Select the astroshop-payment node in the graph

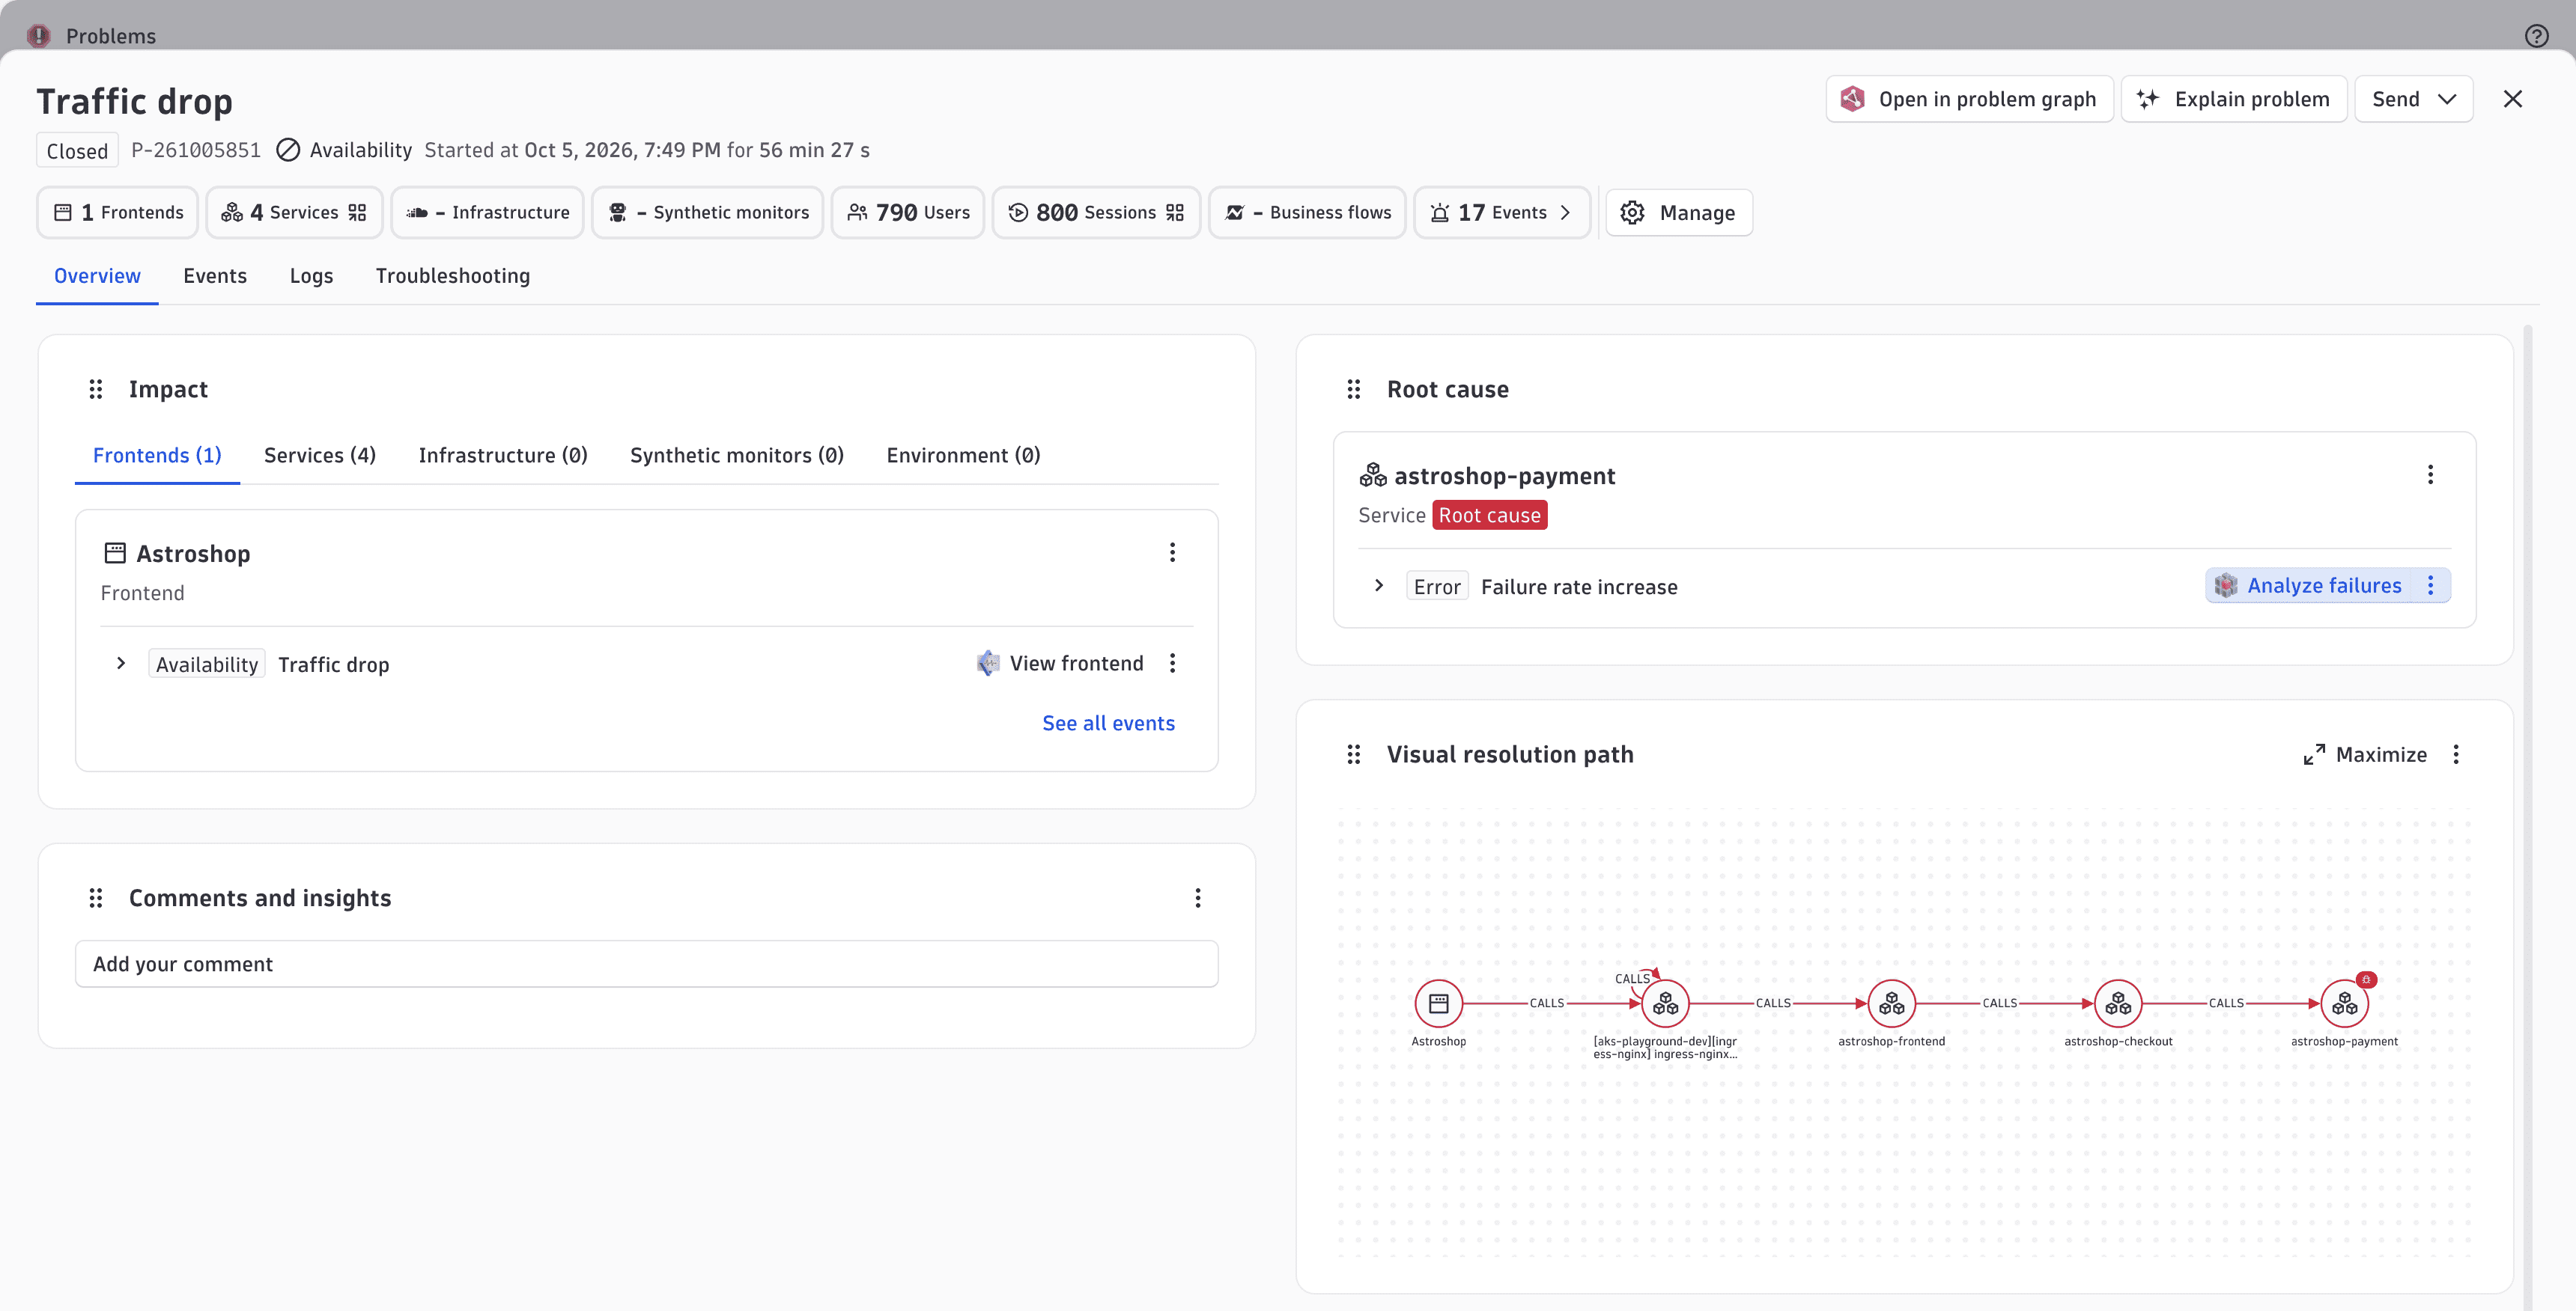2344,1003
